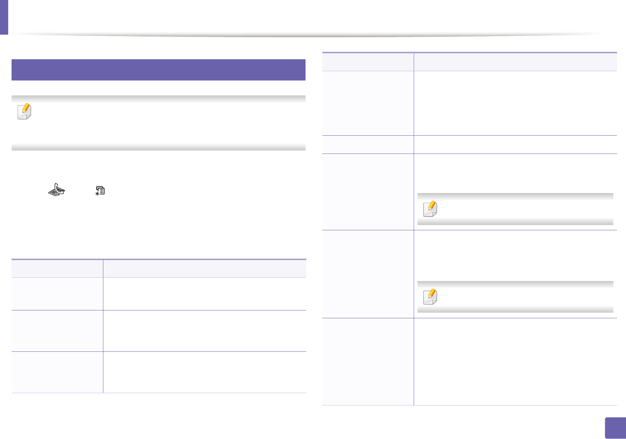The width and height of the screenshot is (626, 439).
Task: Click the last row description cell in the right table
Action: point(515,361)
